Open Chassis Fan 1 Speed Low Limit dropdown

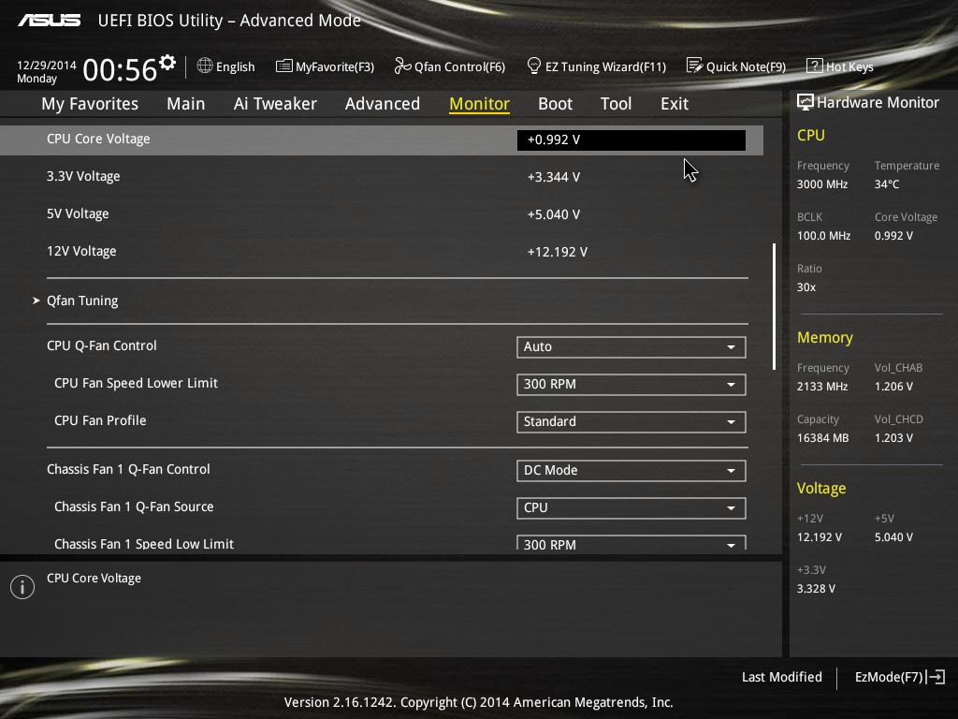631,542
